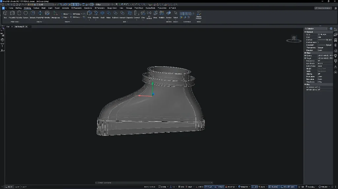Toggle STRACK in status bar
The width and height of the screenshot is (338, 189).
click(x=220, y=187)
